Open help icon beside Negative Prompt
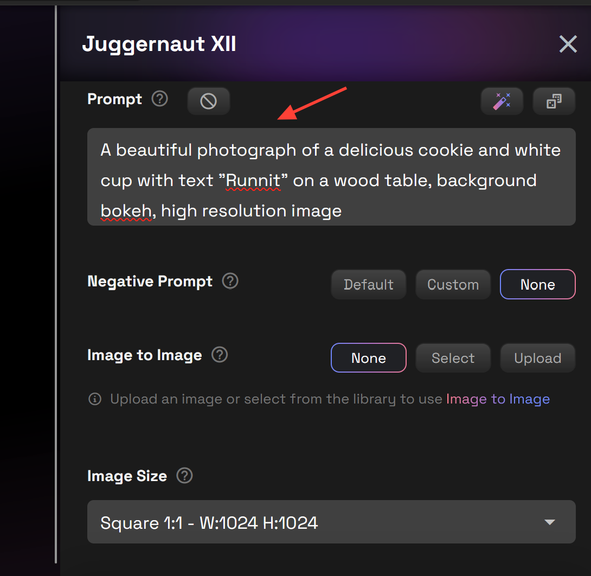Screen dimensions: 591x576 pos(230,281)
